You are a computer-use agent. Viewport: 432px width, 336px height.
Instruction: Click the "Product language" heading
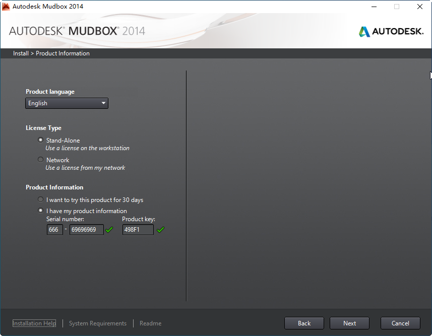(x=50, y=92)
